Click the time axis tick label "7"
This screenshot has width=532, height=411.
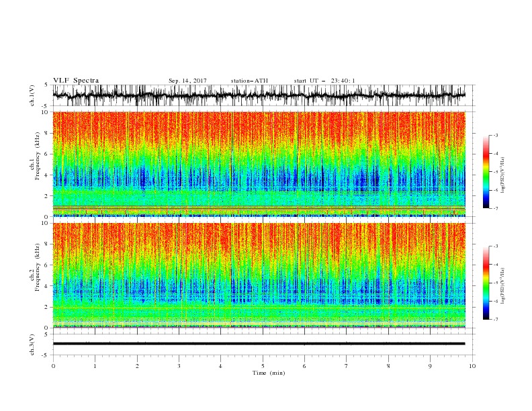click(347, 366)
